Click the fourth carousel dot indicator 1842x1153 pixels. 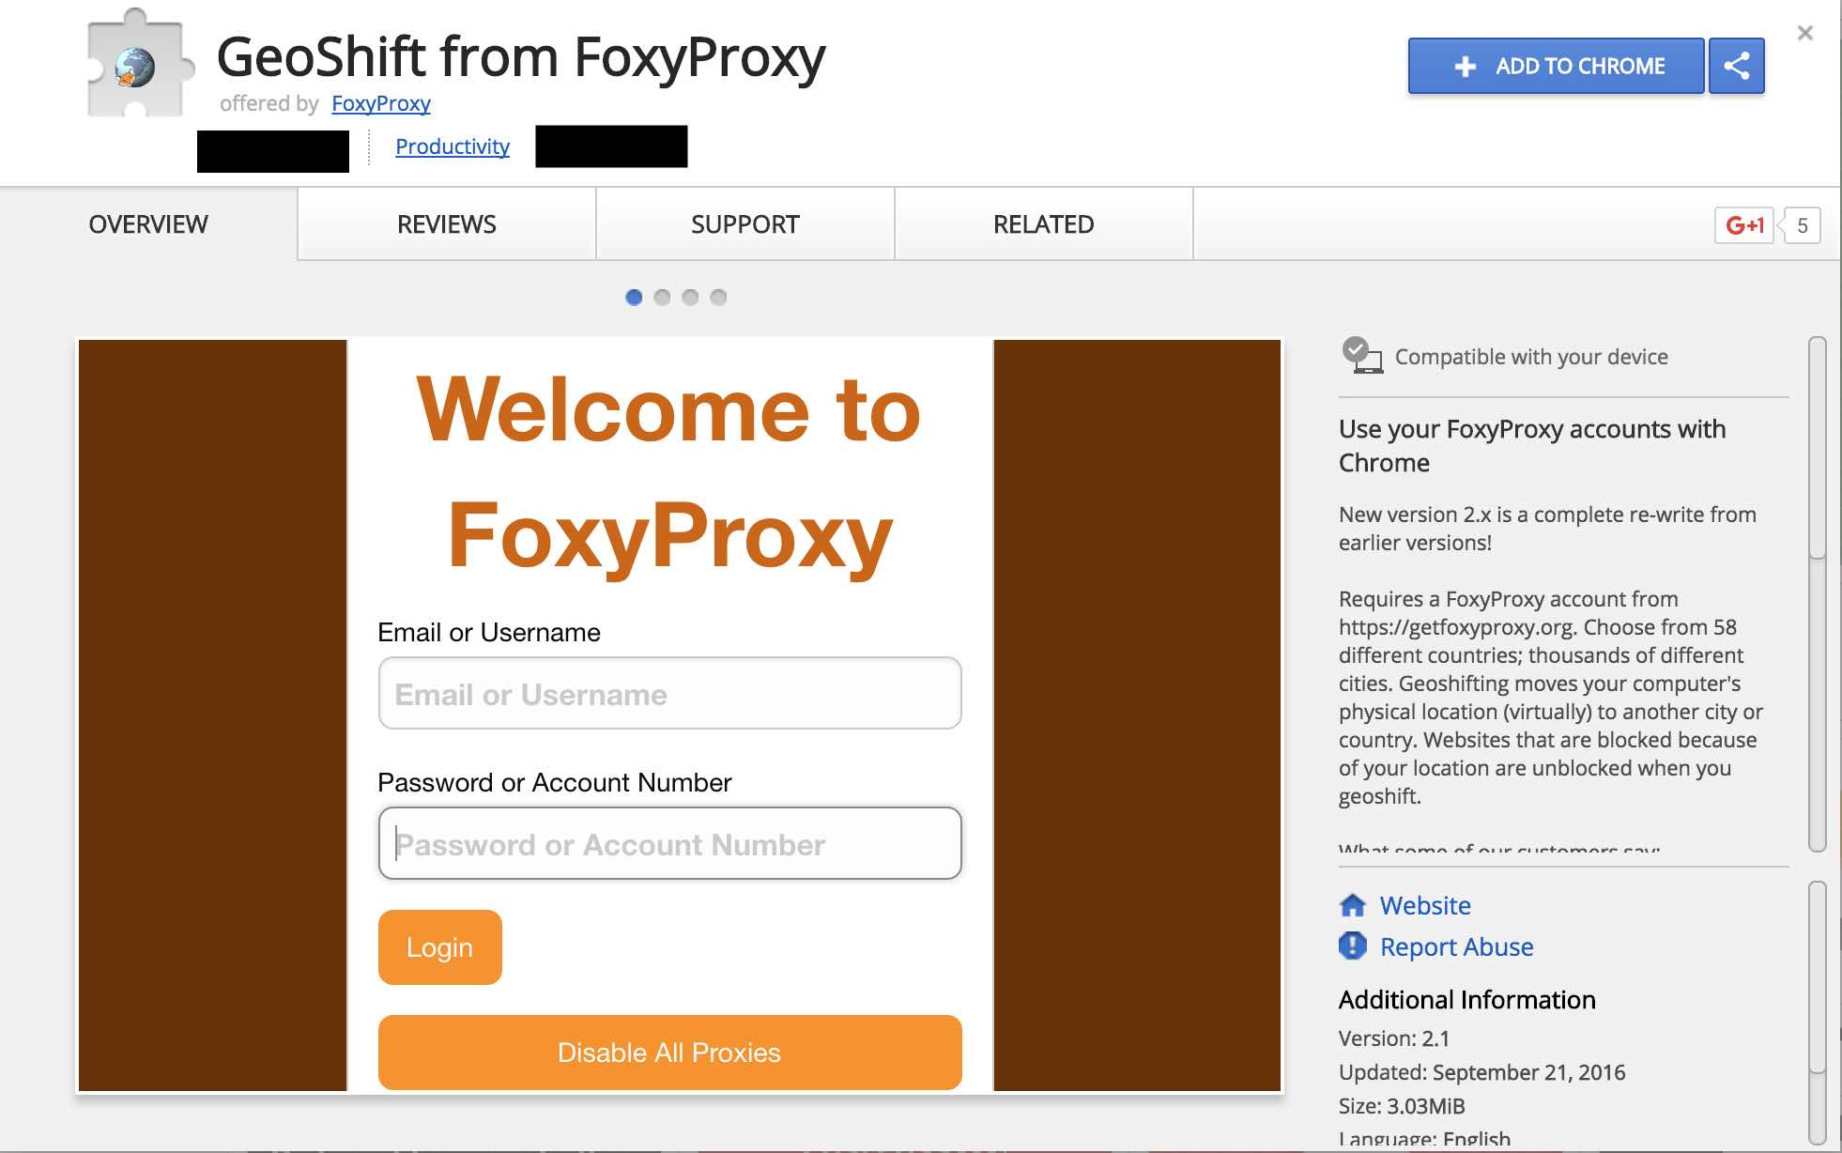click(x=717, y=296)
